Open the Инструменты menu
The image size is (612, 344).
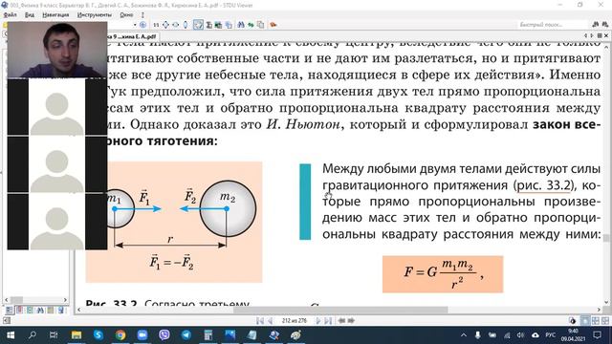coord(94,15)
